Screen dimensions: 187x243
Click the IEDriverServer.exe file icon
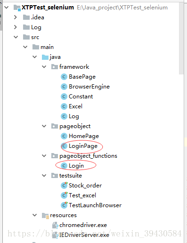click(55, 235)
